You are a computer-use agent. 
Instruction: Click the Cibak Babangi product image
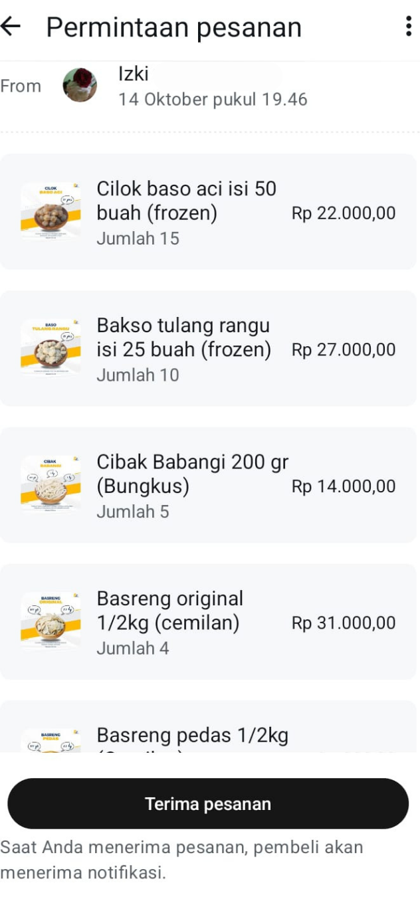click(51, 484)
